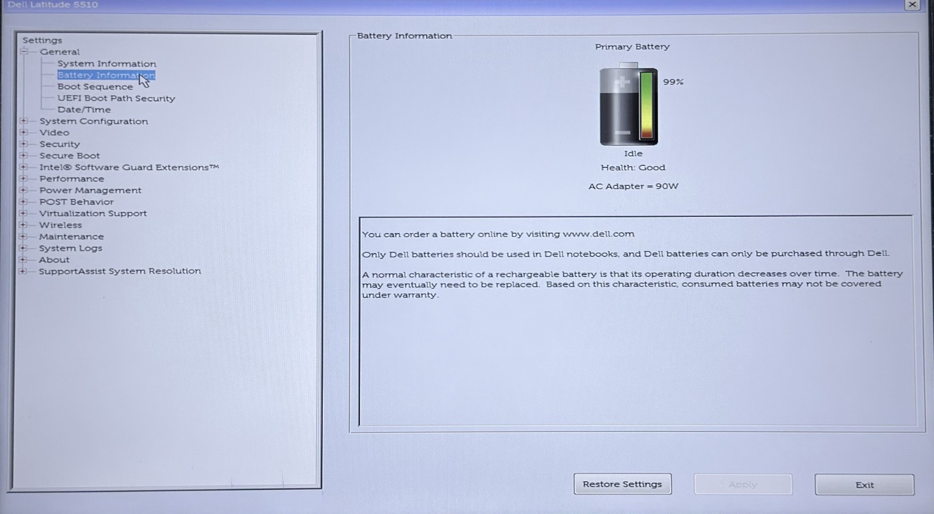Expand the Security settings node
934x514 pixels.
pyautogui.click(x=23, y=144)
